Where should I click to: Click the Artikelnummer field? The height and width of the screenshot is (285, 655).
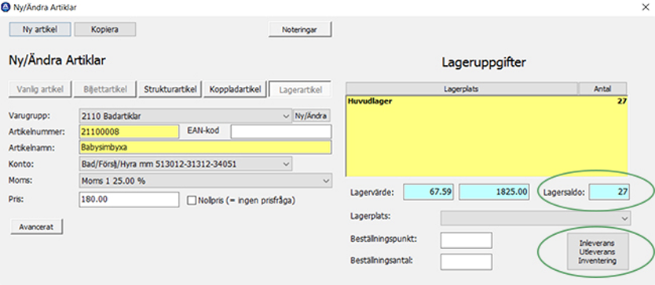[129, 132]
